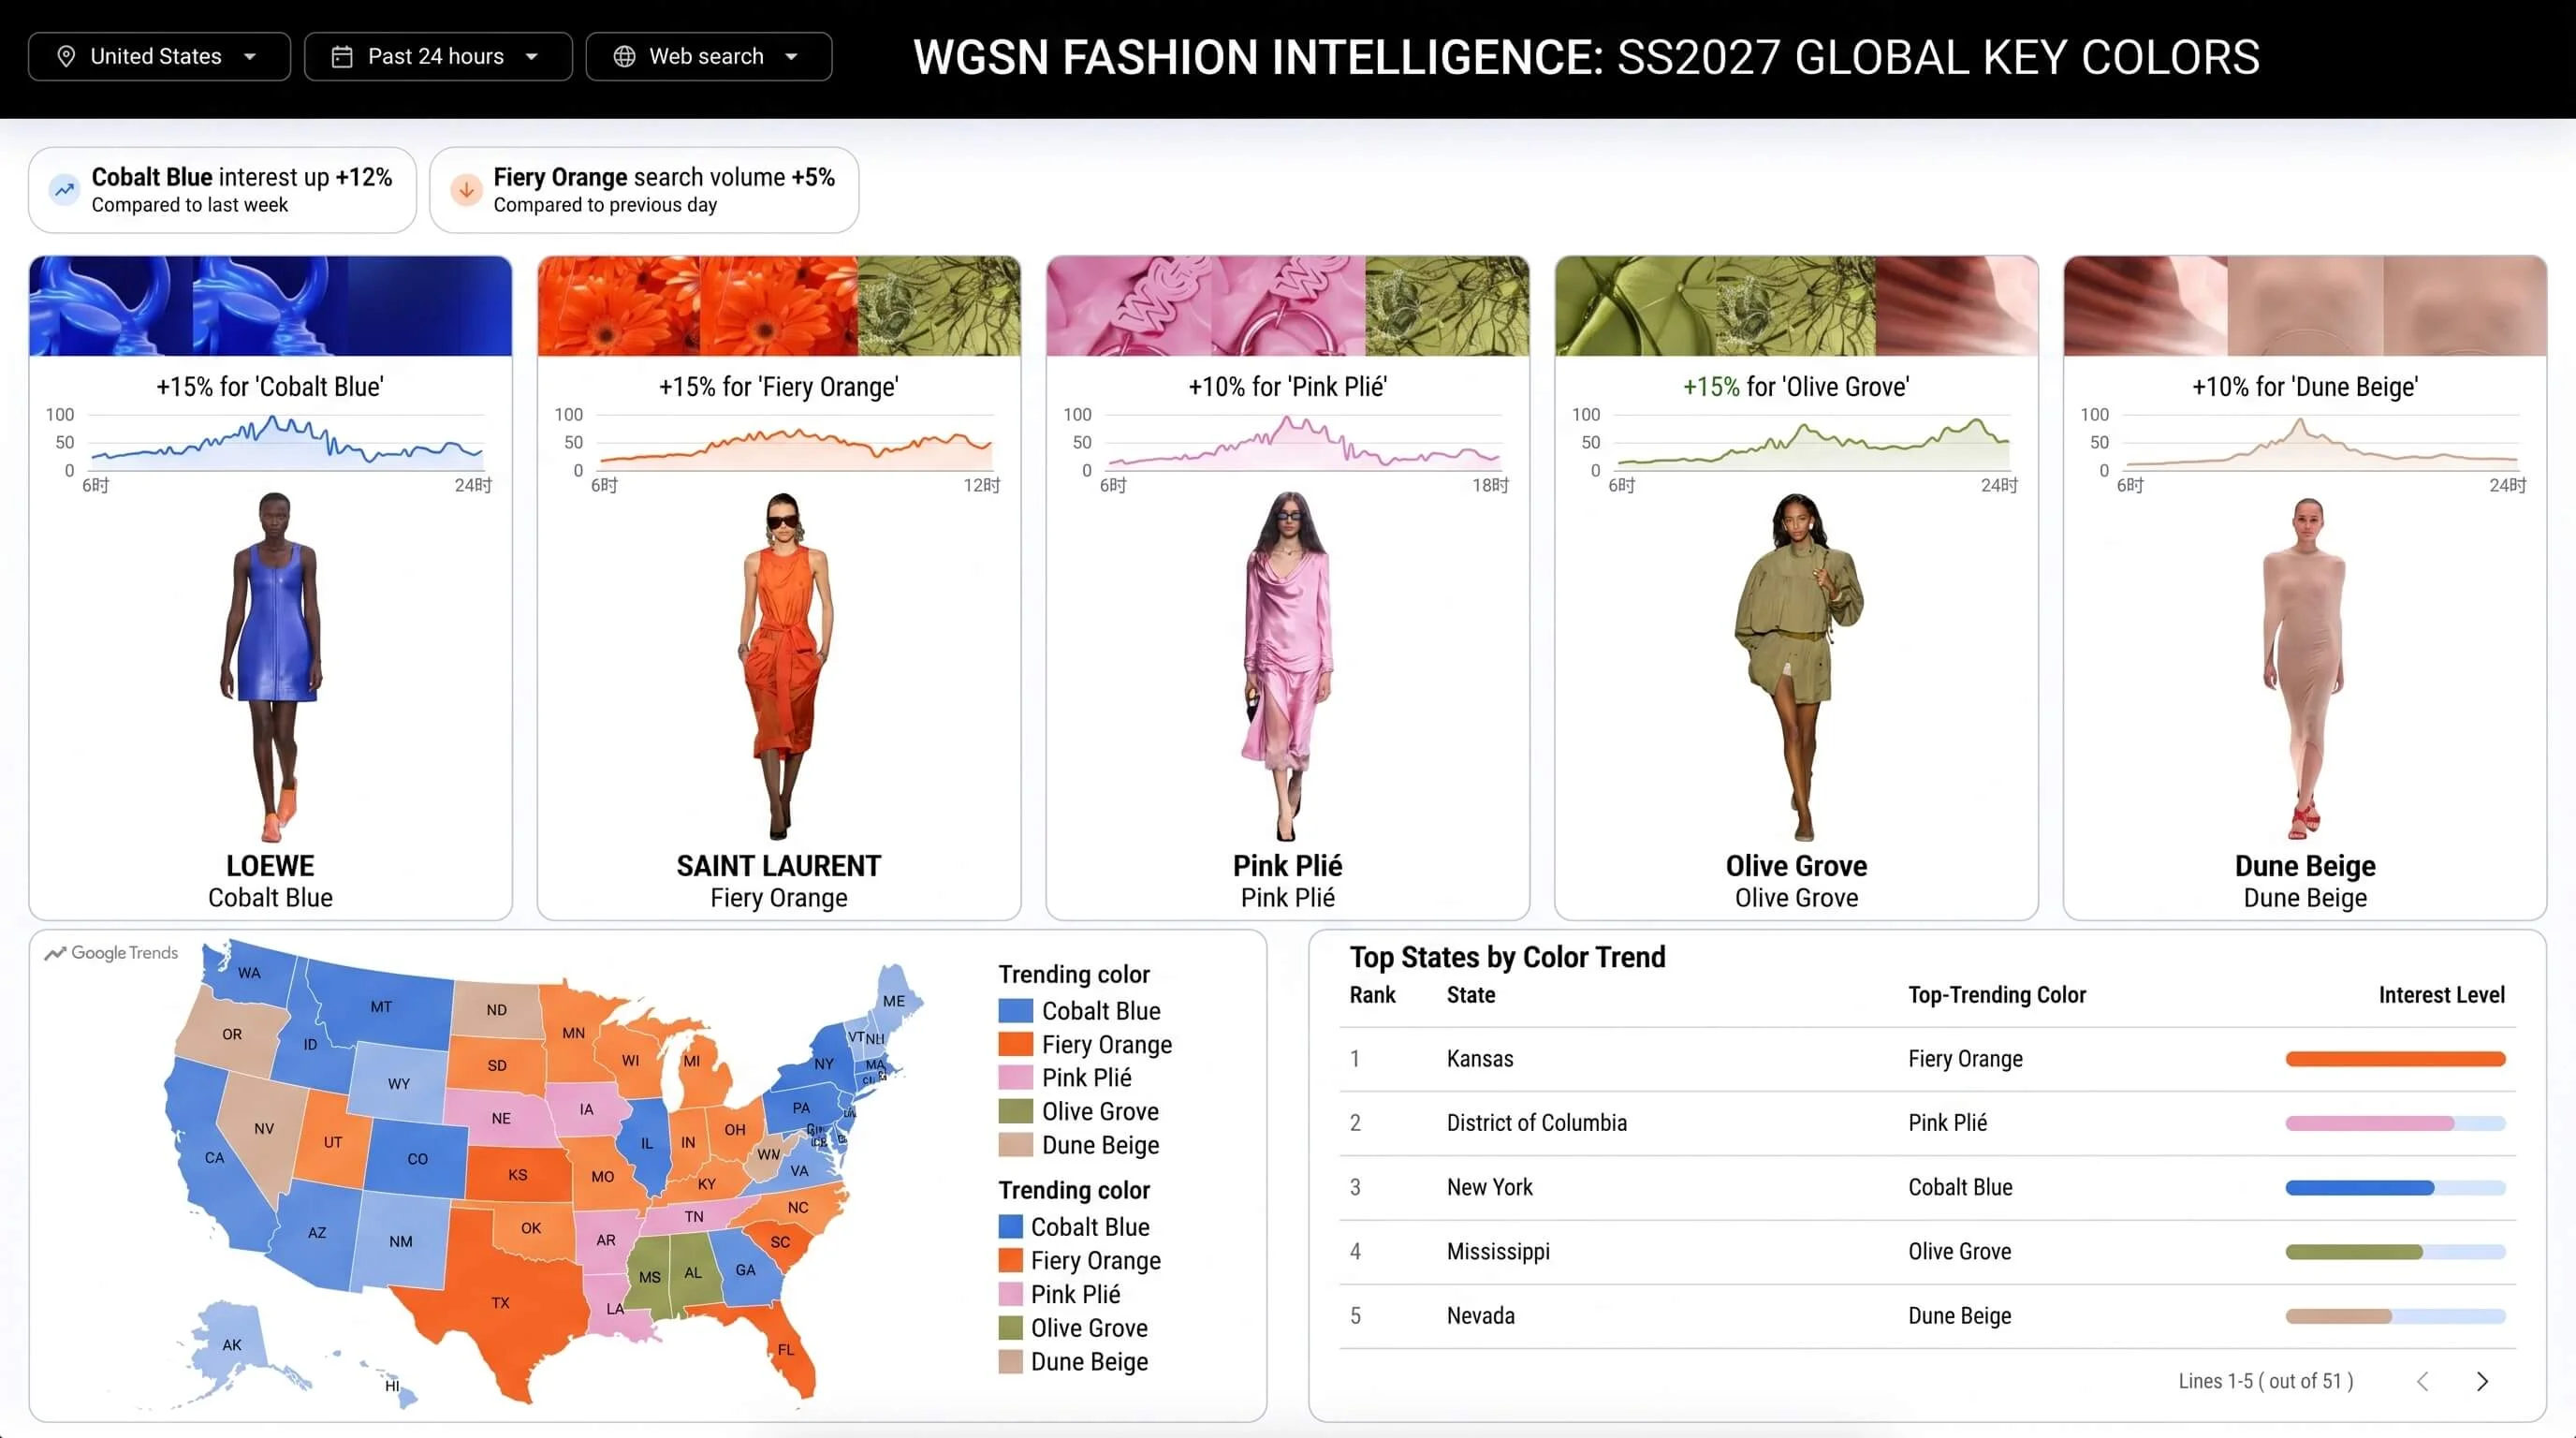The image size is (2576, 1438).
Task: Open the Fiery Orange search volume +5% card
Action: point(644,189)
